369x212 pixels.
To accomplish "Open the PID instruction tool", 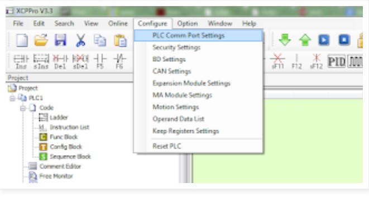I will coord(337,61).
